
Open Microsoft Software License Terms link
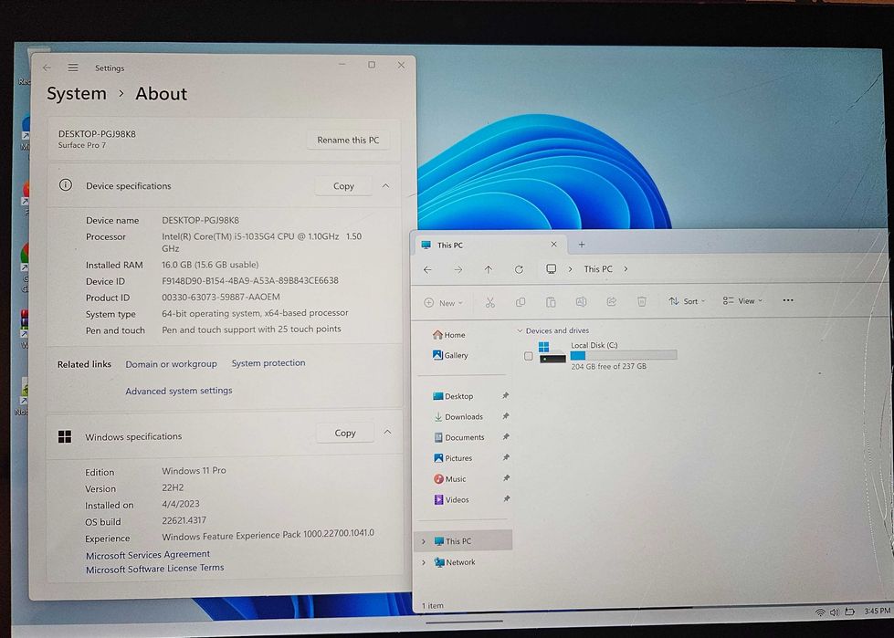(154, 569)
